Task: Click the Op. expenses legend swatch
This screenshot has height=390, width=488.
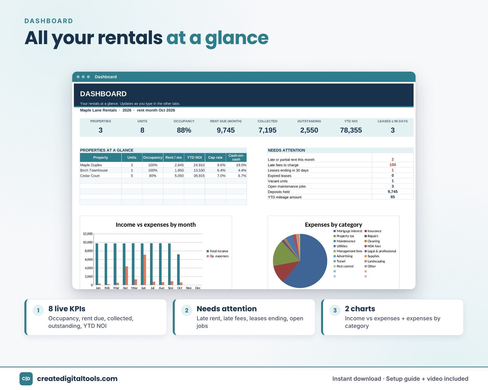Action: 208,256
